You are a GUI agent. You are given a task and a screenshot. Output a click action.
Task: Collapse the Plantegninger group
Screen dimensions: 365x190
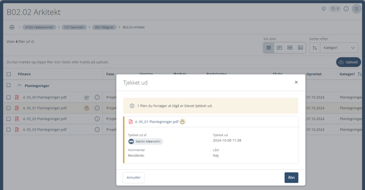pyautogui.click(x=19, y=86)
